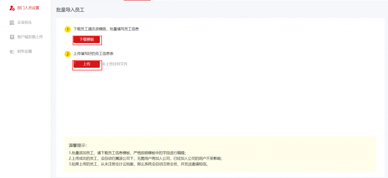Click the 客户端发票上传 invoice icon

coord(12,37)
